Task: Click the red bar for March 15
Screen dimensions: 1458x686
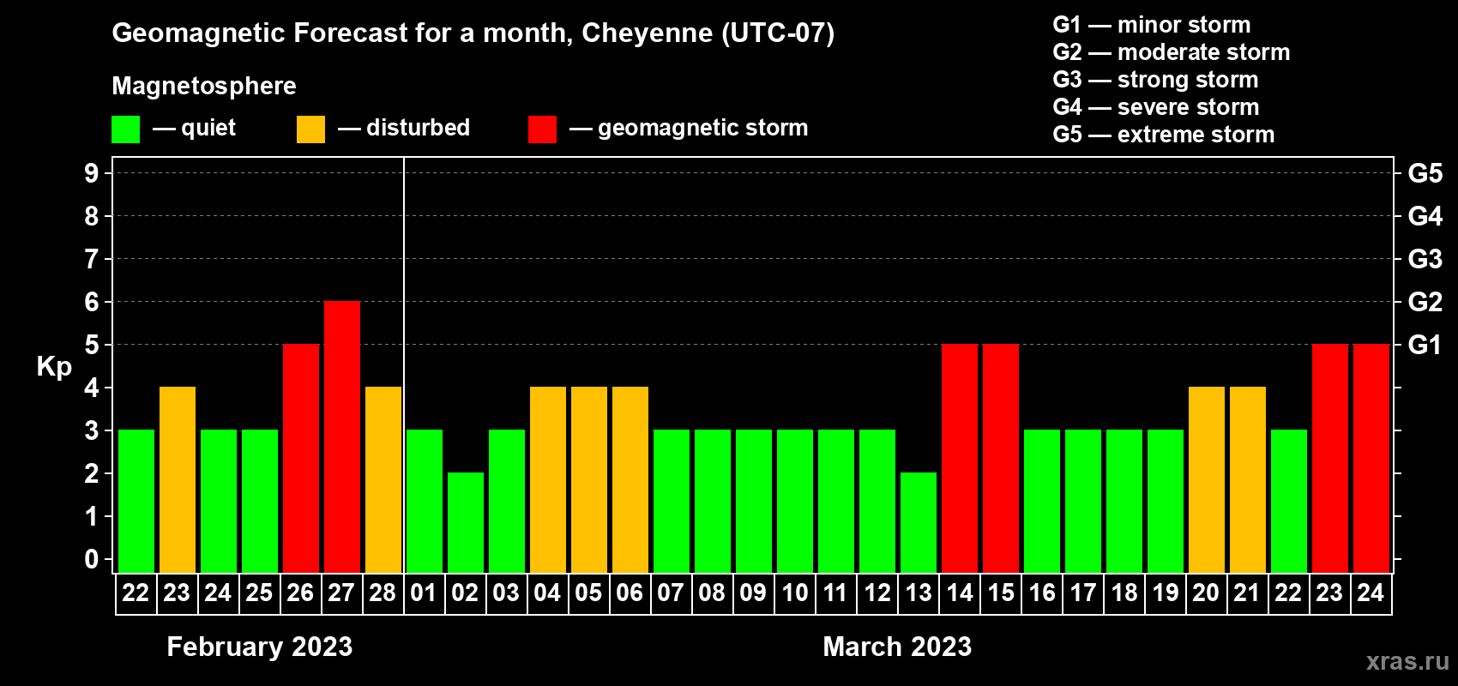Action: click(1001, 459)
